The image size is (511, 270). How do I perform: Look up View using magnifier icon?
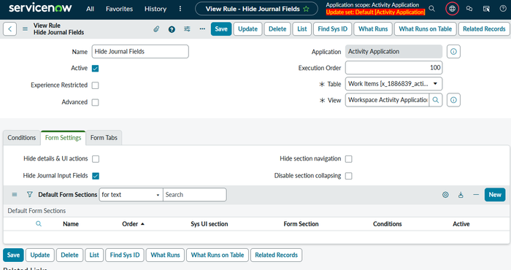[436, 100]
